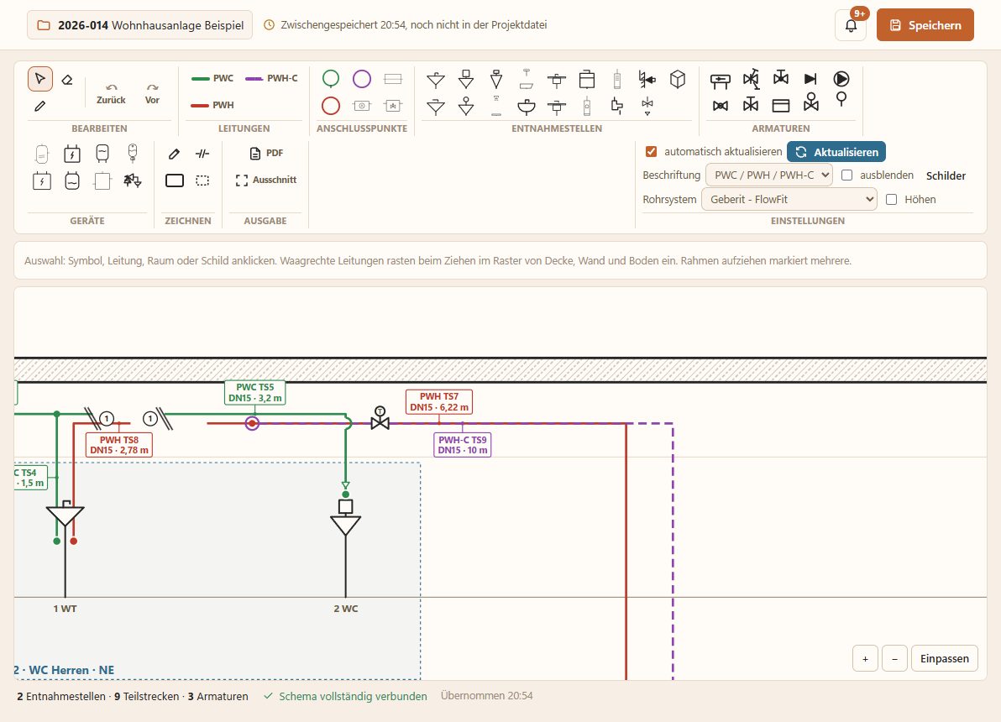This screenshot has width=1001, height=722.
Task: Place a purple circle connection point
Action: tap(362, 79)
